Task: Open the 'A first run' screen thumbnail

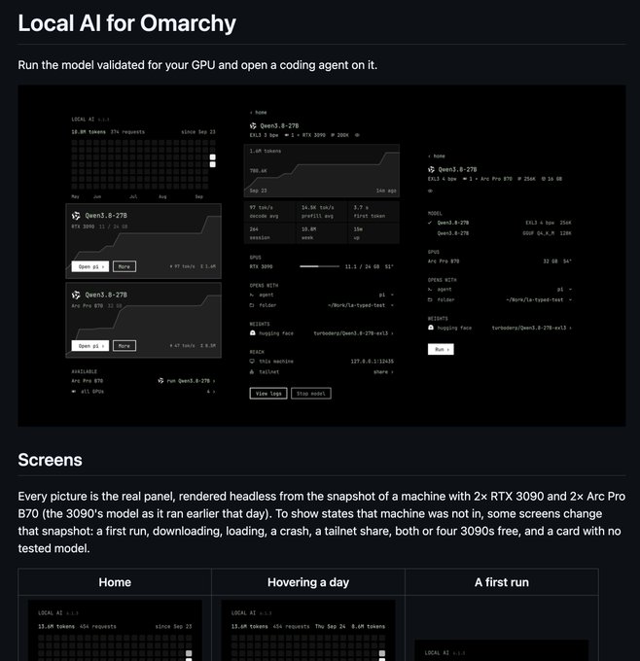Action: 502,650
